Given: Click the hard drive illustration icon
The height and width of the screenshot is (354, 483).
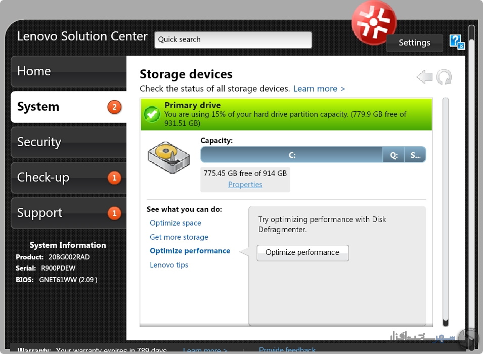Looking at the screenshot, I should (x=168, y=157).
